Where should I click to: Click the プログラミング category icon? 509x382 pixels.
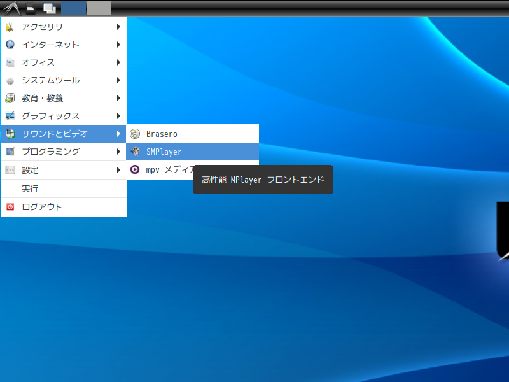[10, 152]
